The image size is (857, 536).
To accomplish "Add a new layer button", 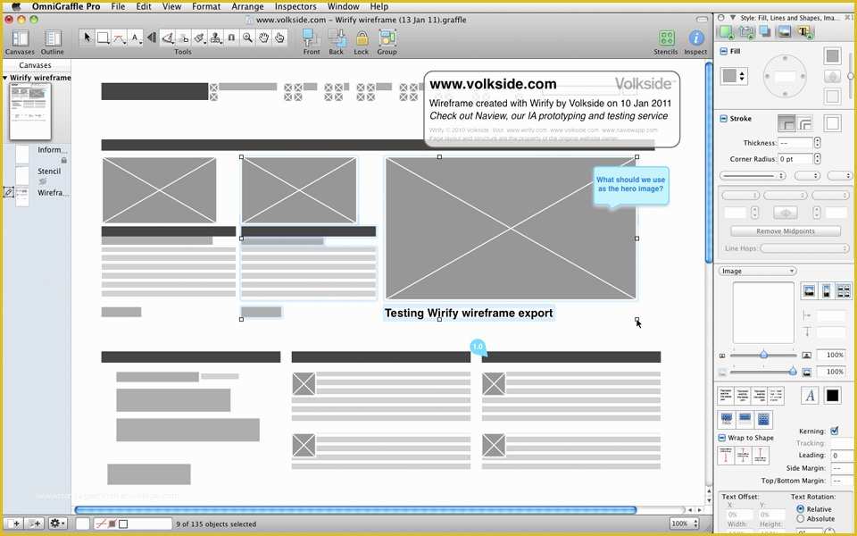I will tap(35, 523).
